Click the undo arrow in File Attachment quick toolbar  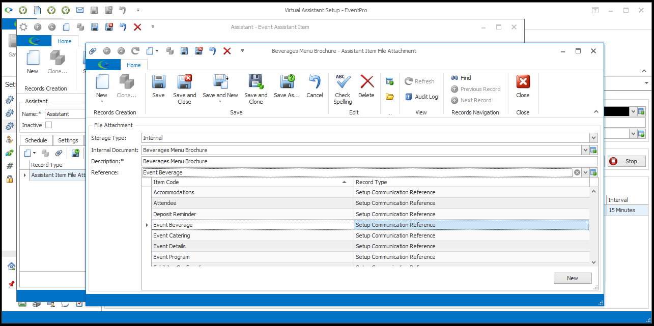point(213,51)
